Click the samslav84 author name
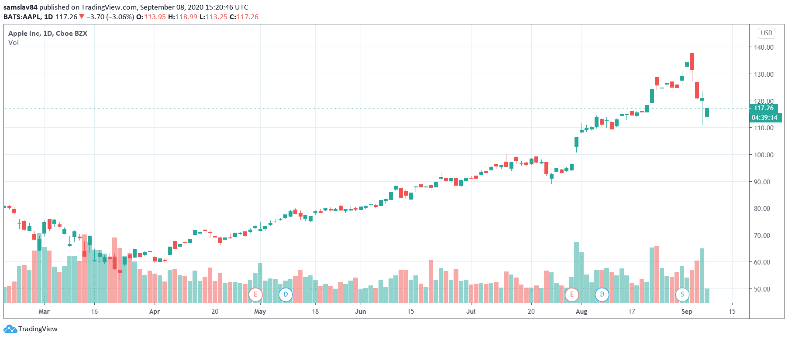Viewport: 788px width, 339px height. 21,7
